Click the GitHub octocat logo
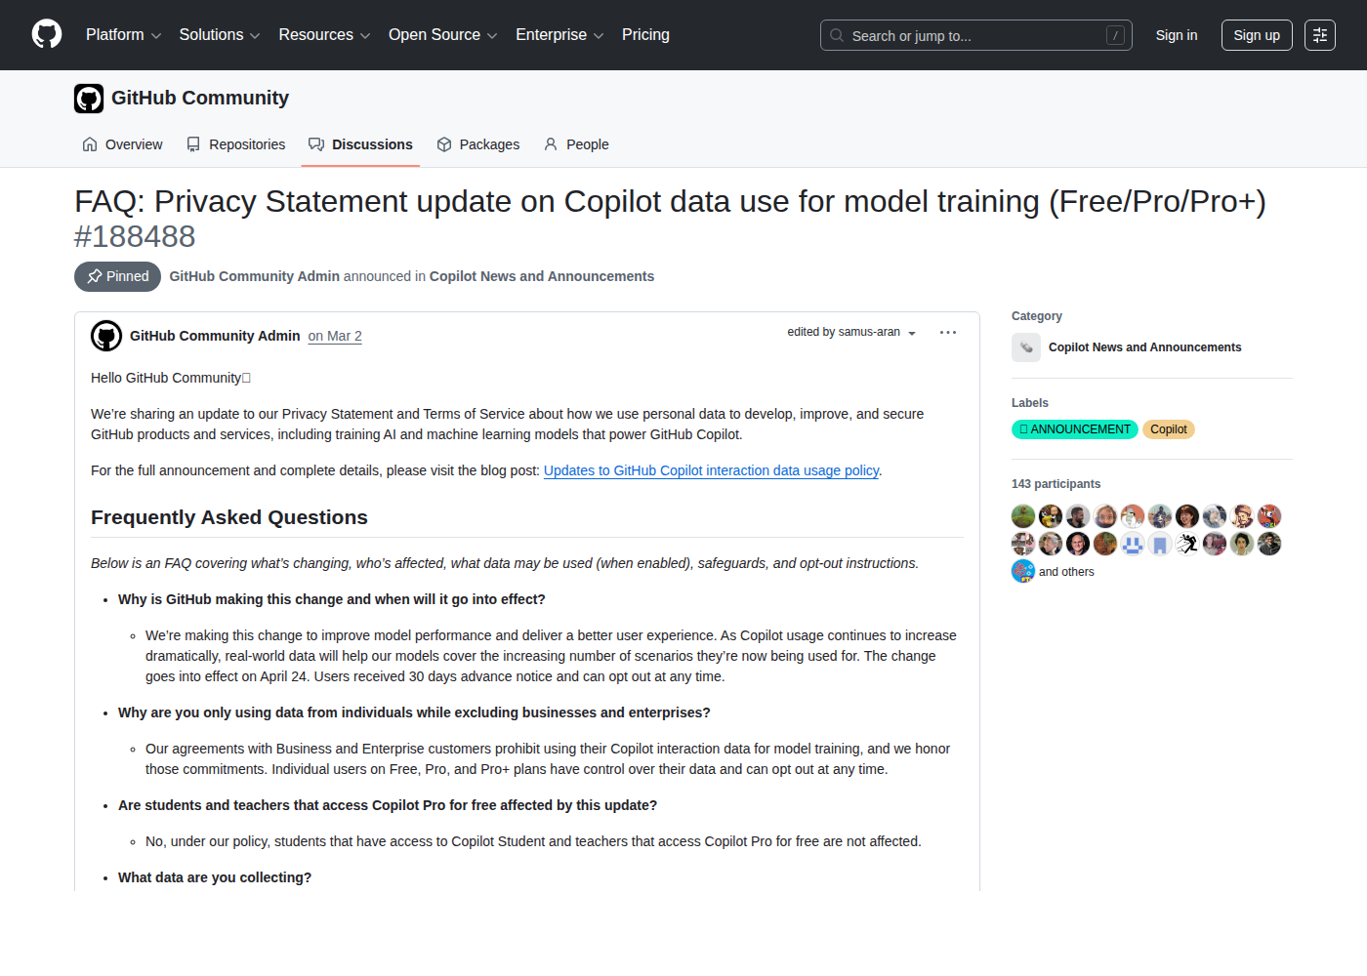Viewport: 1367px width, 976px height. click(47, 33)
